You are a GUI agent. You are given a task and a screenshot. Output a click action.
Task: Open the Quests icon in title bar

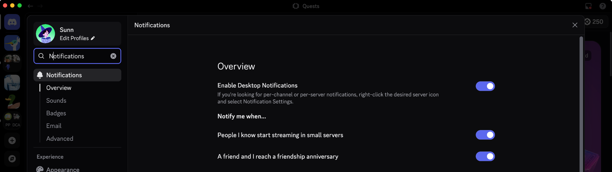tap(296, 6)
